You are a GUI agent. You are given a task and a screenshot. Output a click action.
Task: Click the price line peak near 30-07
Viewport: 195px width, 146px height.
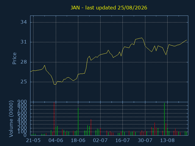pos(141,38)
